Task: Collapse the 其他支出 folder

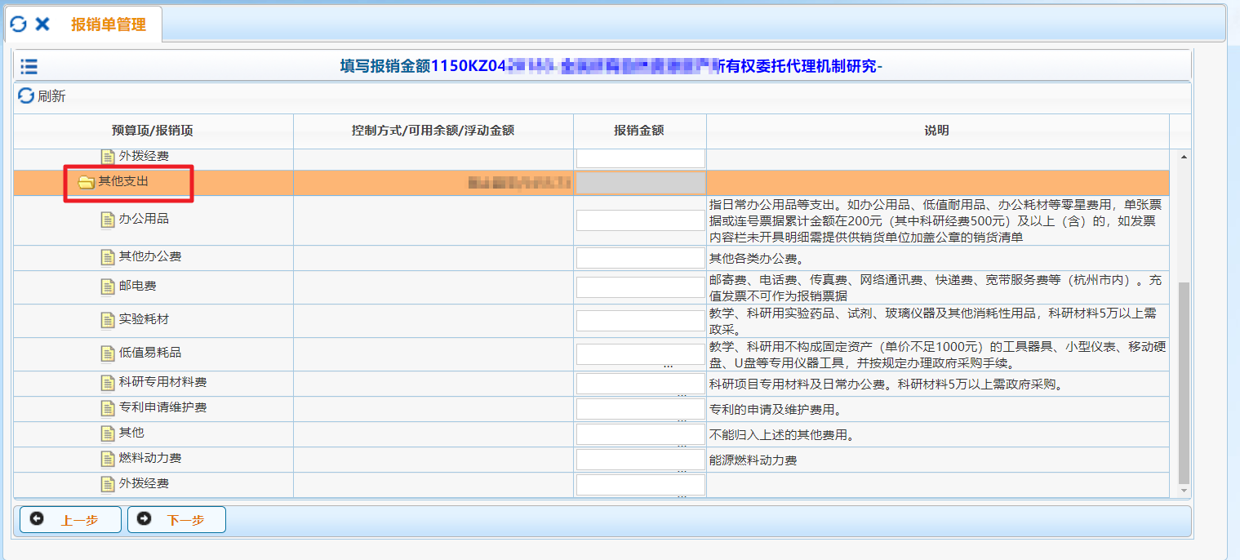Action: tap(86, 182)
